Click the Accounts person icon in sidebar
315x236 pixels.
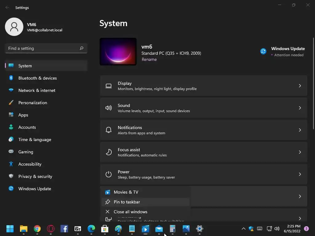[11, 127]
